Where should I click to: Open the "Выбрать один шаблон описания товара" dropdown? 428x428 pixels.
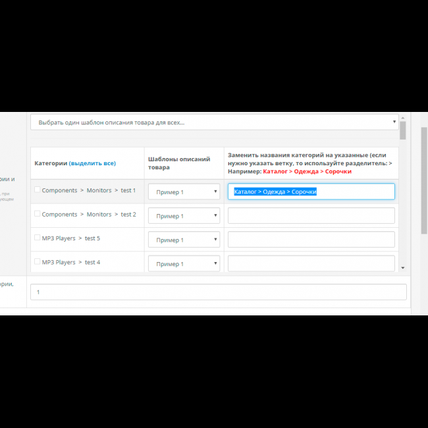click(x=211, y=122)
